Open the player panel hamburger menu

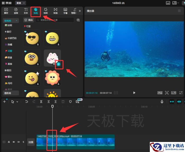pyautogui.click(x=179, y=11)
